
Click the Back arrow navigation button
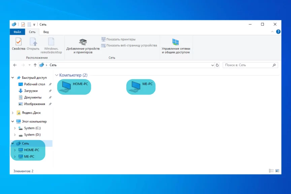coord(15,65)
